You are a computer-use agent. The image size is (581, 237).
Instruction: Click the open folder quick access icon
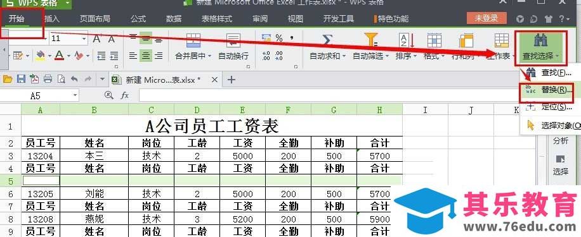8,78
